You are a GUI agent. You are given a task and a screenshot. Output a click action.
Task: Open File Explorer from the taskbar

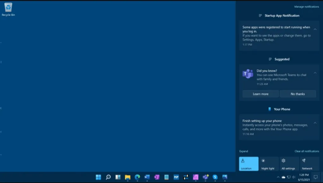(127, 178)
